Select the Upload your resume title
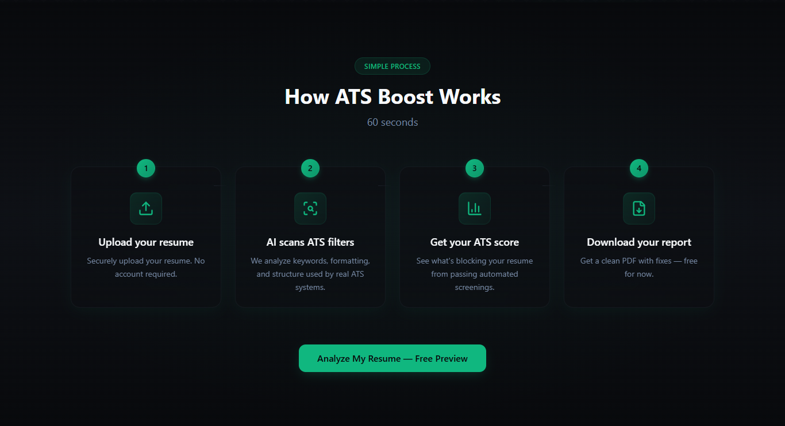The image size is (785, 426). point(145,242)
